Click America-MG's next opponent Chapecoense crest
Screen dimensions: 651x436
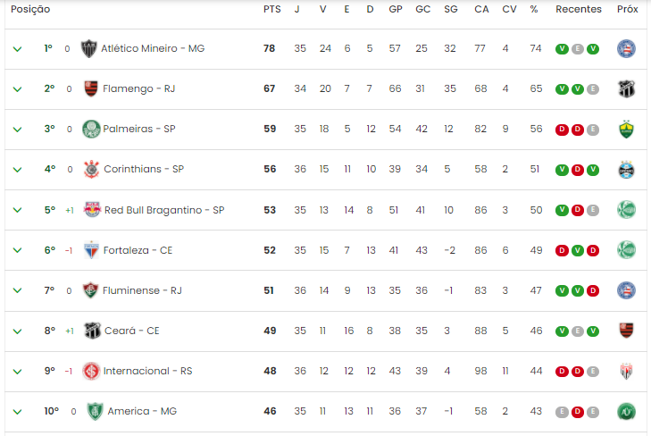tap(626, 411)
